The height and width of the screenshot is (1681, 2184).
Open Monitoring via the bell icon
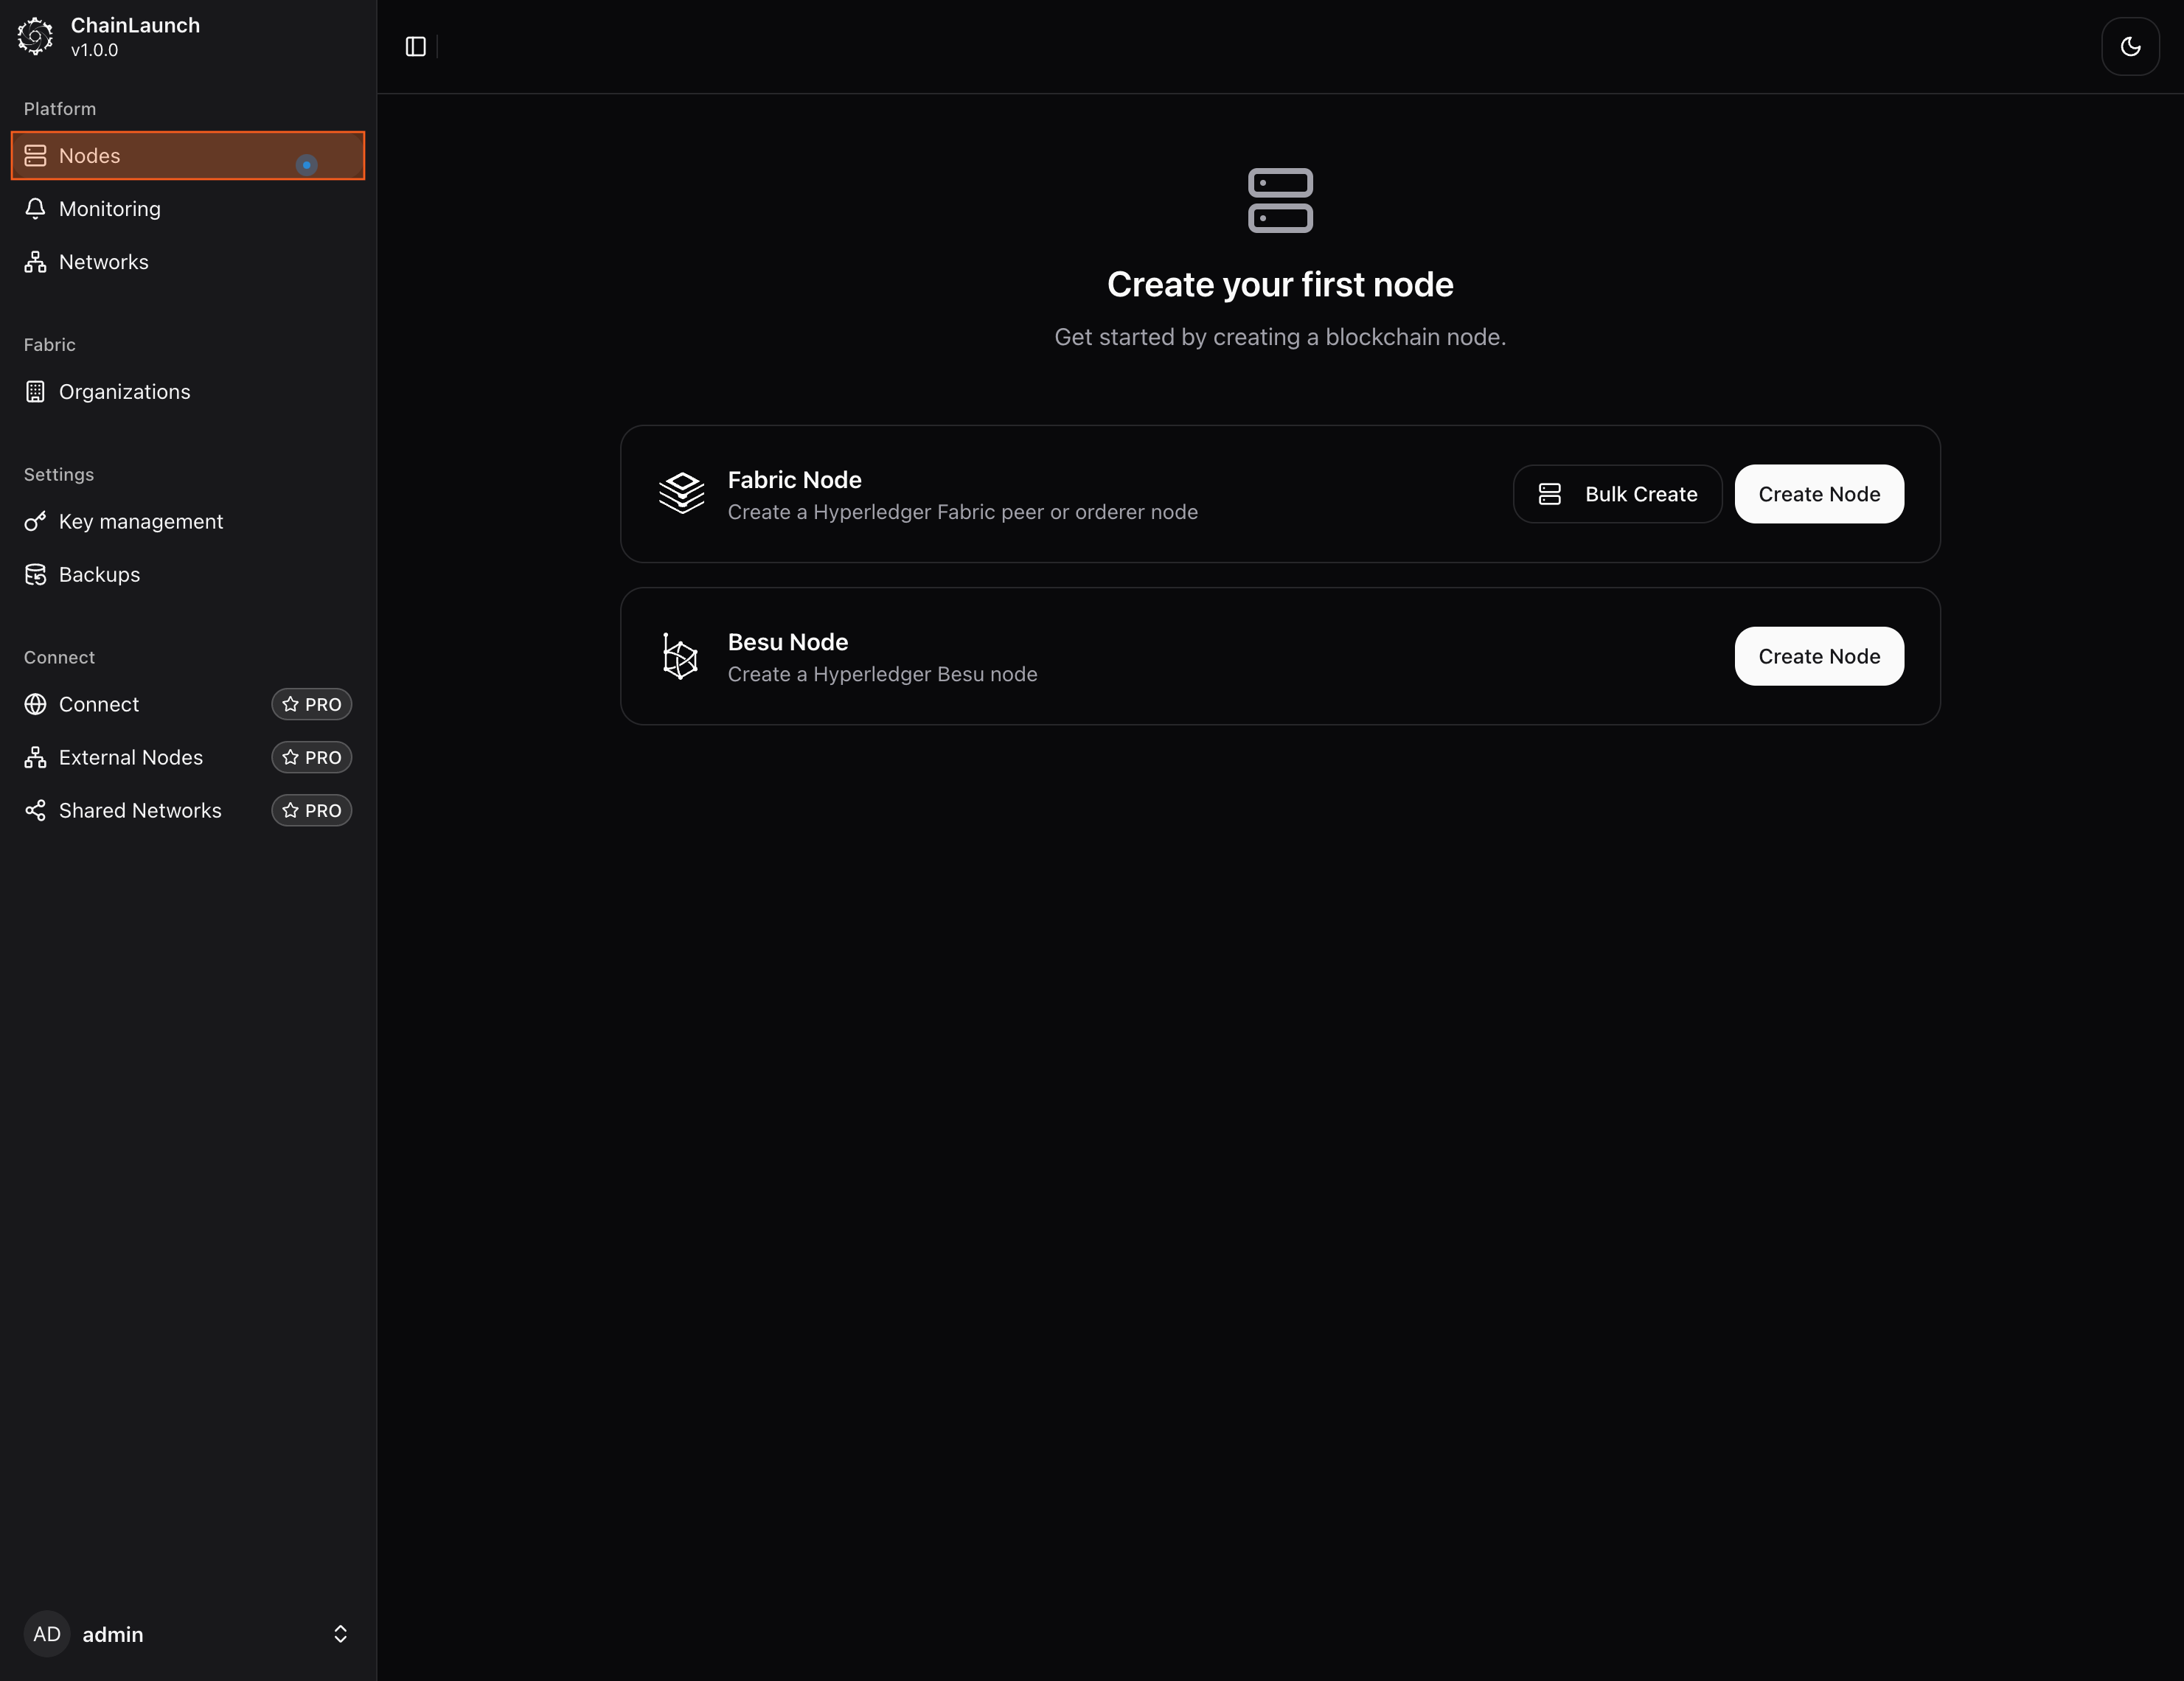point(35,209)
